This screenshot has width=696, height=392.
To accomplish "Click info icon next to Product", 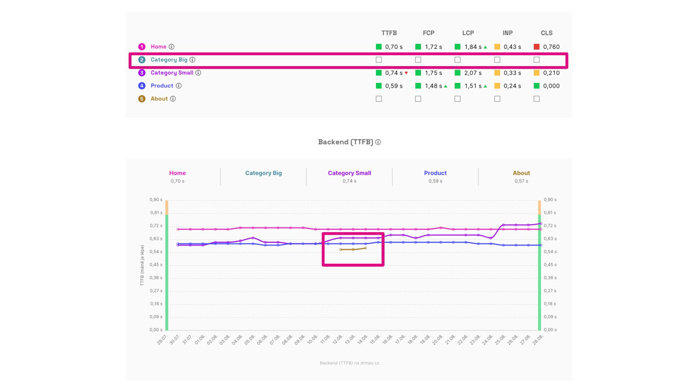I will (x=179, y=86).
